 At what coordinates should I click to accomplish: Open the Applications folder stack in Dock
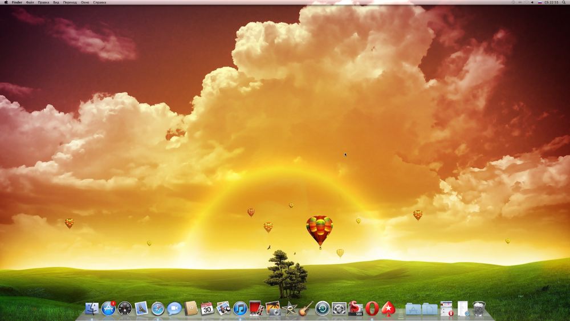(x=413, y=309)
